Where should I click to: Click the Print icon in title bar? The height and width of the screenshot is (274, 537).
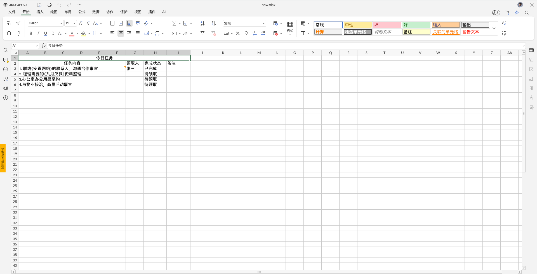point(49,5)
